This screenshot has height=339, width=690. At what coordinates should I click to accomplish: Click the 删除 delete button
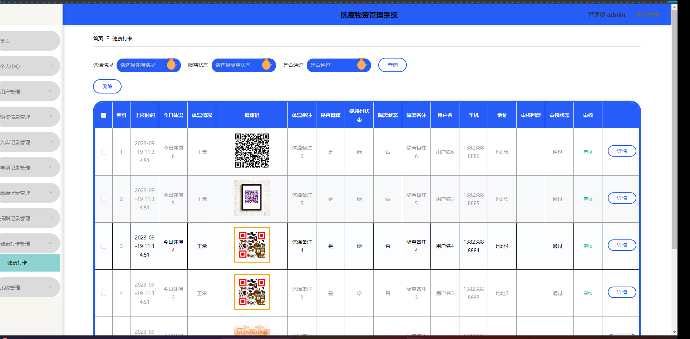coord(107,86)
